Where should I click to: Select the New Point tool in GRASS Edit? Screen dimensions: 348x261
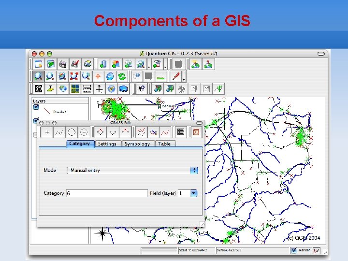click(47, 132)
